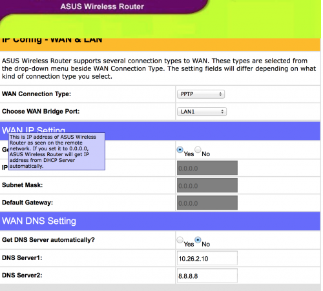Select Yes for Get DNS Server automatically
The width and height of the screenshot is (323, 291).
pyautogui.click(x=180, y=240)
